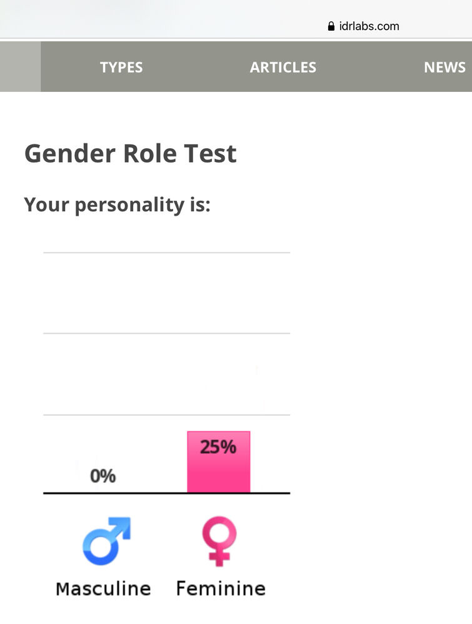472x624 pixels.
Task: Click the topmost gray chart gridline
Action: [167, 253]
